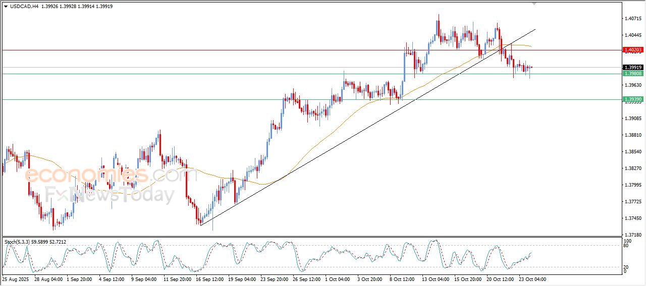646x286 pixels.
Task: Click the 16 Sep 12:00 time label
Action: (211, 279)
